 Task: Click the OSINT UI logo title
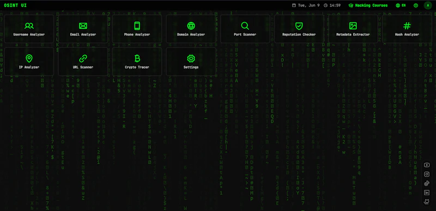coord(15,5)
